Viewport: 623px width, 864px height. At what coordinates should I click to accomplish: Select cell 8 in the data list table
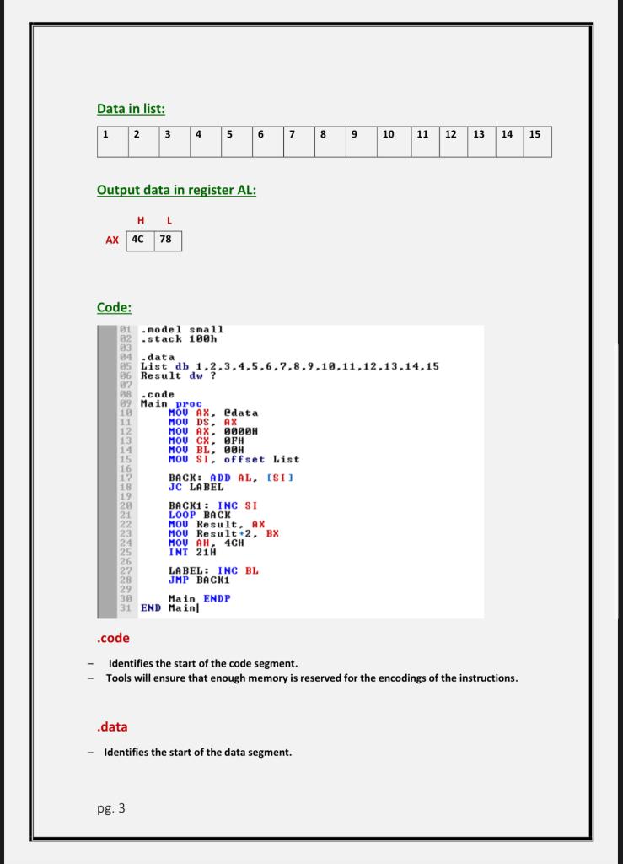pos(330,142)
